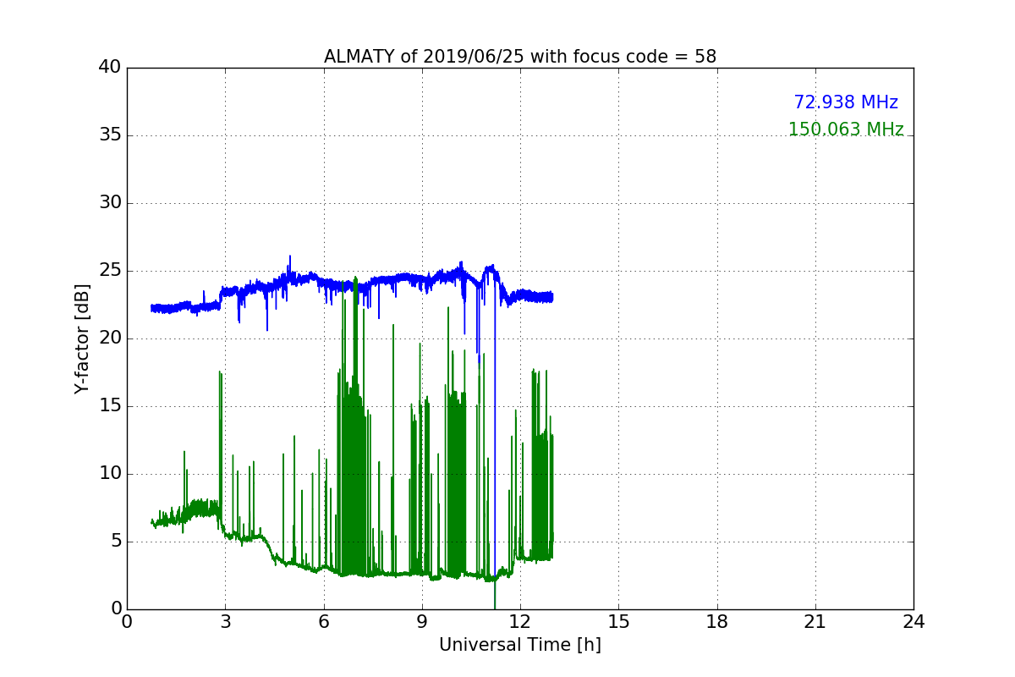Click the x-axis tick label 21
The width and height of the screenshot is (1015, 677).
click(x=815, y=622)
